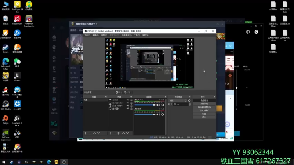Pop out the 混音器 dock using its header icon
294x165 pixels.
(x=165, y=97)
